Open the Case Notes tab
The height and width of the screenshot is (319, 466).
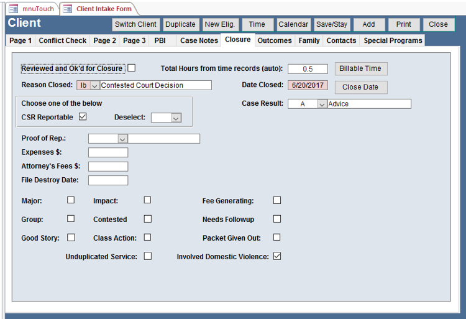pyautogui.click(x=199, y=40)
